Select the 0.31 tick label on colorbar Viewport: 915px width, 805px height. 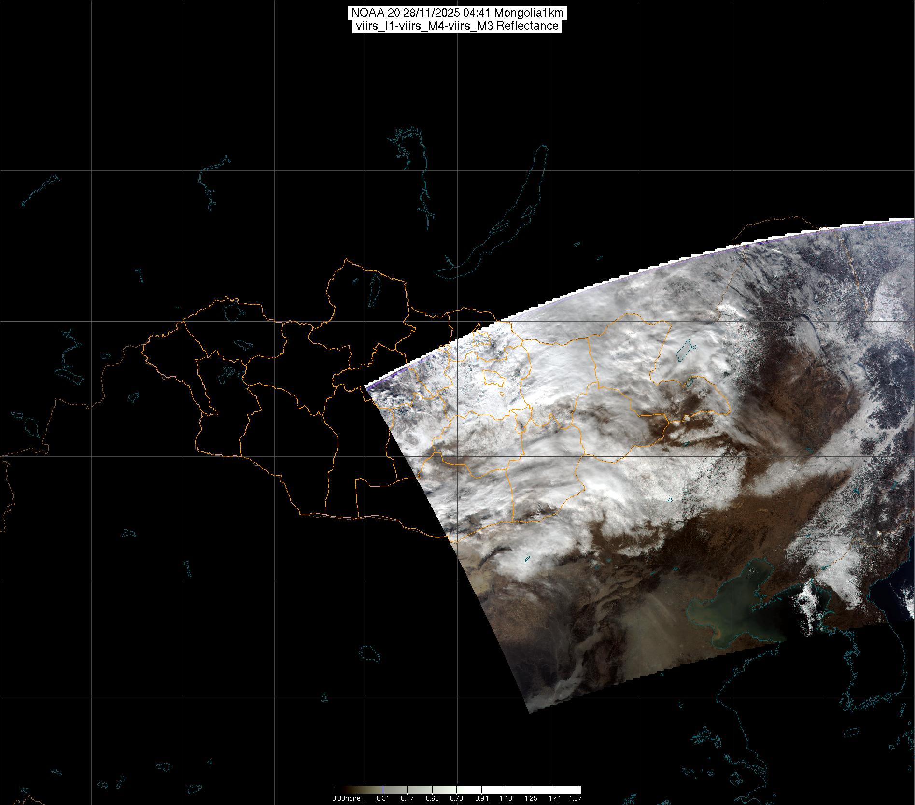(383, 798)
